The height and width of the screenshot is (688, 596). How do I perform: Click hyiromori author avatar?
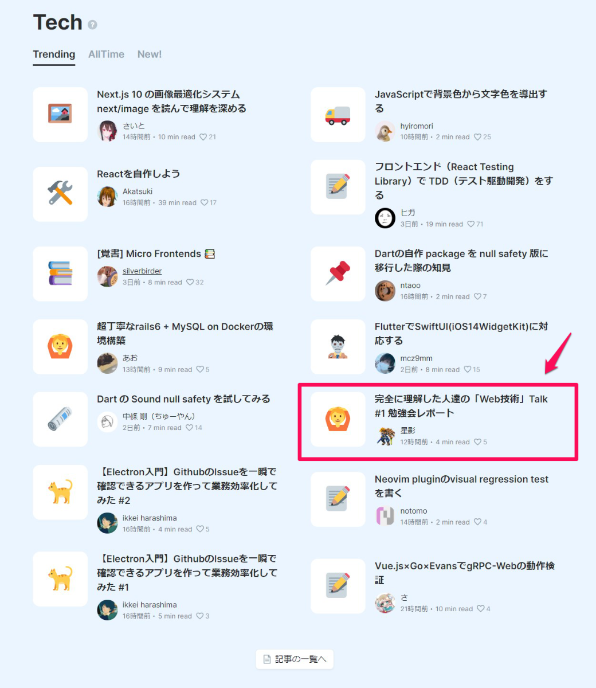[x=385, y=131]
